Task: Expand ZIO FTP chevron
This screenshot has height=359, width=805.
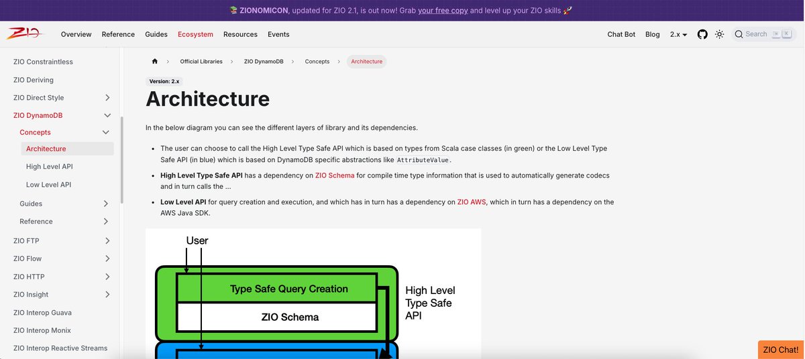Action: [107, 240]
